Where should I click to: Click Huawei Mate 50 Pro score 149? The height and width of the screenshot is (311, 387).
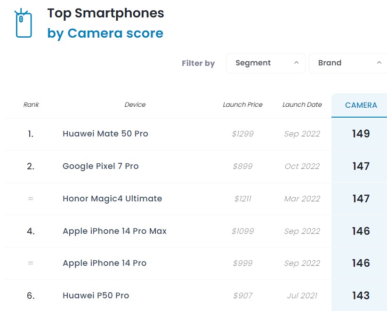[x=361, y=134]
